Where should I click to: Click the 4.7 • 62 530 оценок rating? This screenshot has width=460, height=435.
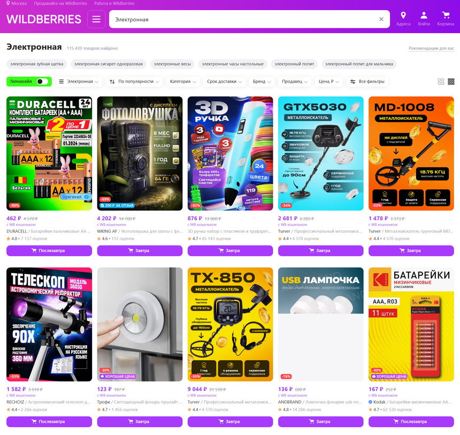point(390,409)
